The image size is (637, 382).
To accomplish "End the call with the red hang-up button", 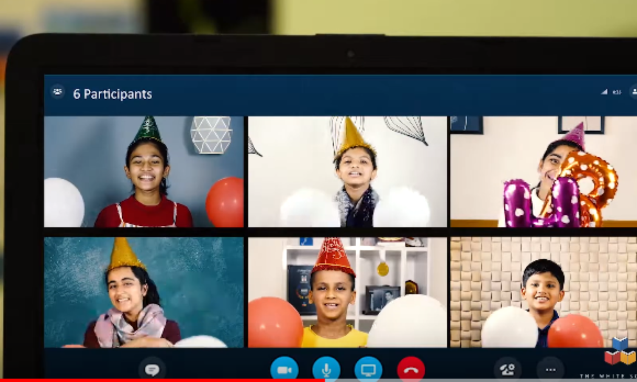I will tap(411, 370).
